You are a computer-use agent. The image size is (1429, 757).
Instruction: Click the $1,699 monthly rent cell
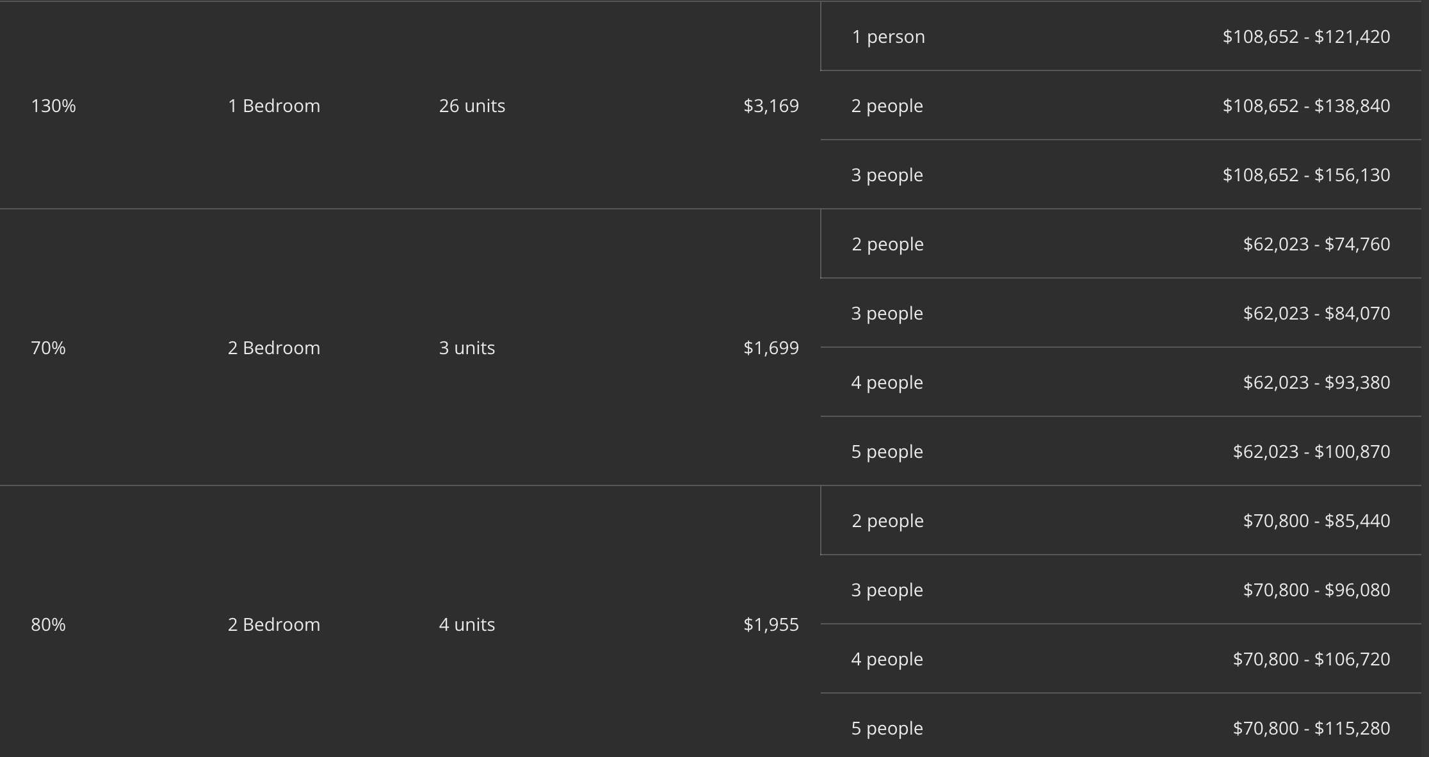(x=771, y=348)
